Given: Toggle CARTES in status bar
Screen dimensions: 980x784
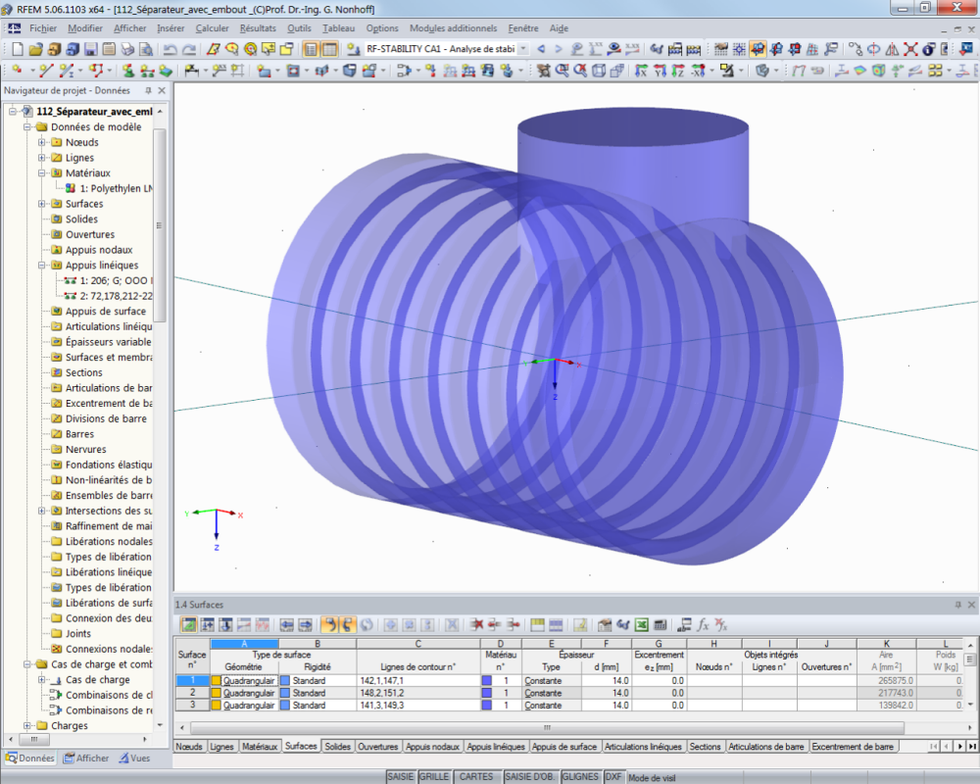Looking at the screenshot, I should click(476, 776).
